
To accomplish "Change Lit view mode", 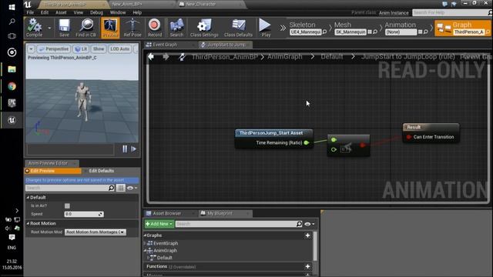I will tap(81, 49).
